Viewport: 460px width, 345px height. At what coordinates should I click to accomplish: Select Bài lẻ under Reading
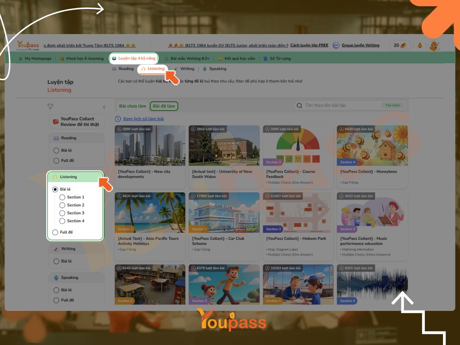(56, 150)
